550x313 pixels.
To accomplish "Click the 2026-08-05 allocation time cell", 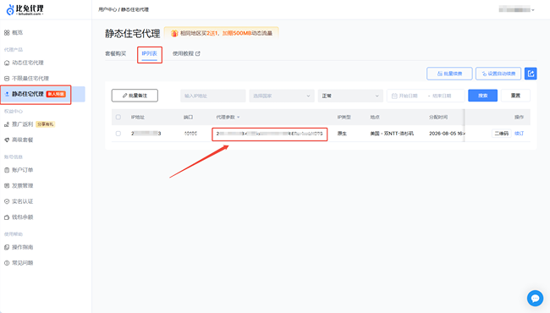I will pos(447,134).
